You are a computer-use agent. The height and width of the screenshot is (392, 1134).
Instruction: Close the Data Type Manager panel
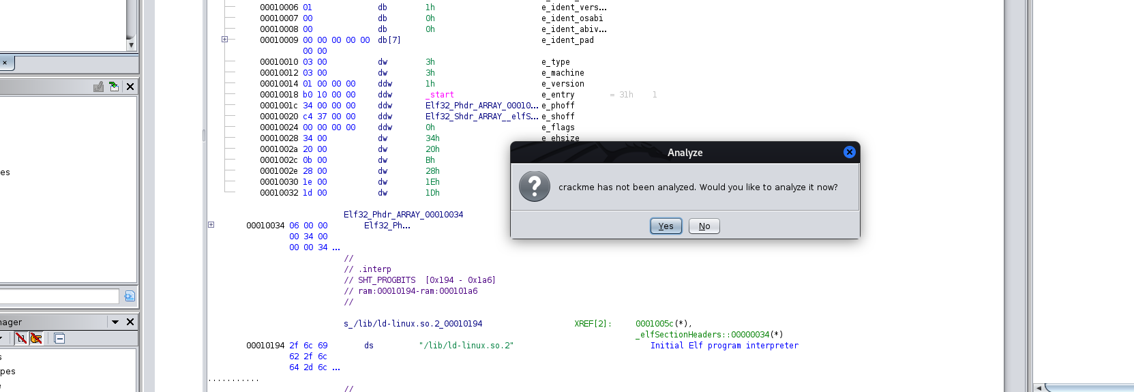point(130,322)
